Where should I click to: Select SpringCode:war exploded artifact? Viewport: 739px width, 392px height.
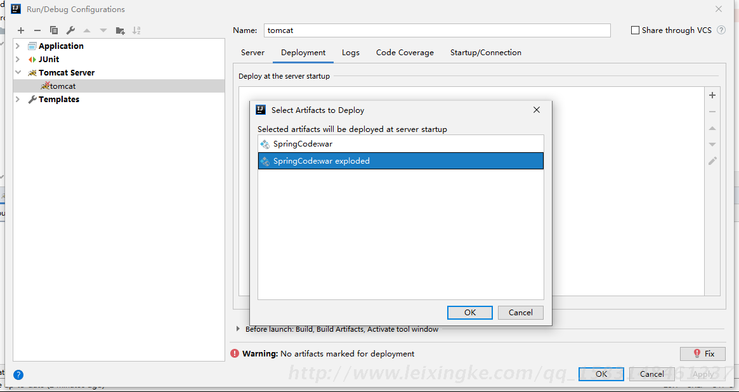click(401, 160)
